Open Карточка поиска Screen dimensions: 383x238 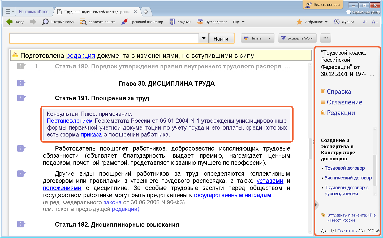tap(98, 22)
